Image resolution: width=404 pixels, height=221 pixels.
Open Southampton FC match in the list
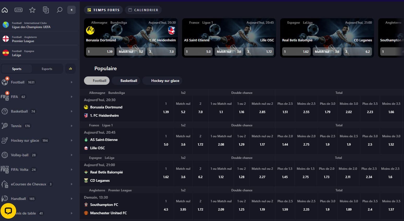104,205
